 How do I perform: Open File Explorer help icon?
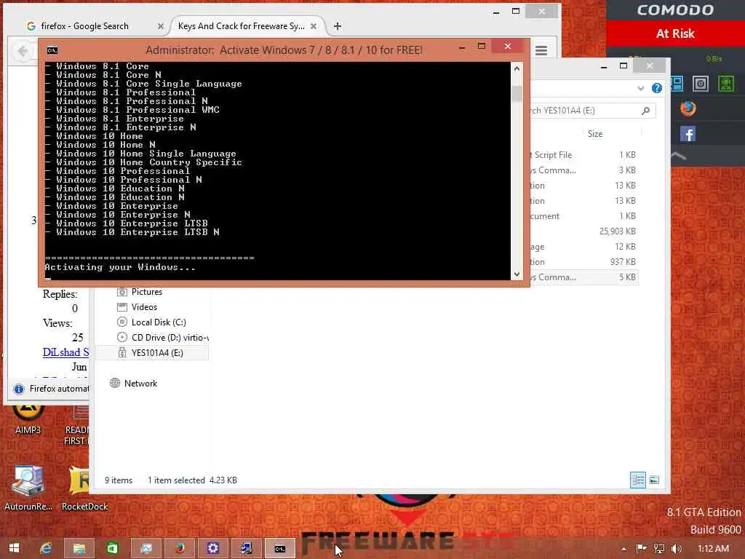pyautogui.click(x=657, y=88)
